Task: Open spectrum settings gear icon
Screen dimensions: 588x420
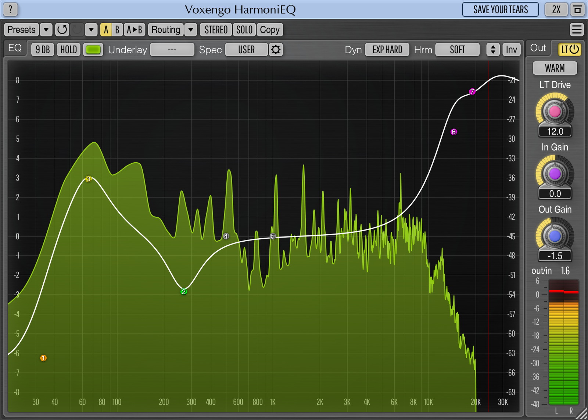Action: pyautogui.click(x=276, y=50)
